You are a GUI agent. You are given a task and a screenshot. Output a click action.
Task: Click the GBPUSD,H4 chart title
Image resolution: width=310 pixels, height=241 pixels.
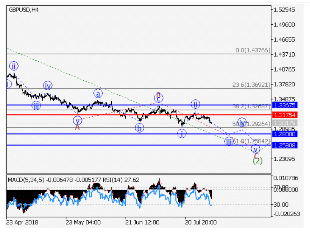tap(23, 10)
